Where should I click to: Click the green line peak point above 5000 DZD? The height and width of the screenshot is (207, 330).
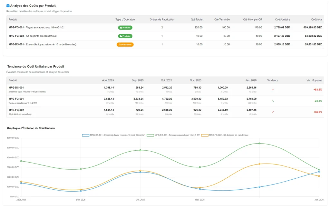(259, 143)
